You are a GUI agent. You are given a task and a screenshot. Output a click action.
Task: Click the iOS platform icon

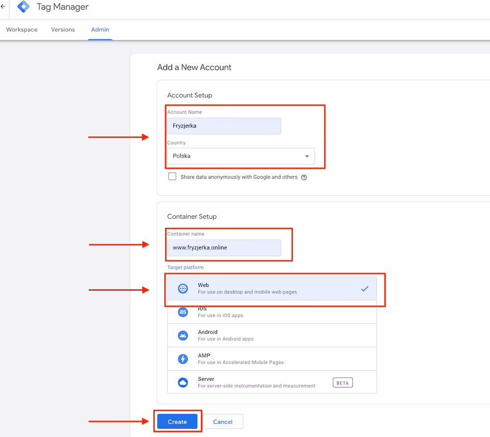pyautogui.click(x=183, y=312)
